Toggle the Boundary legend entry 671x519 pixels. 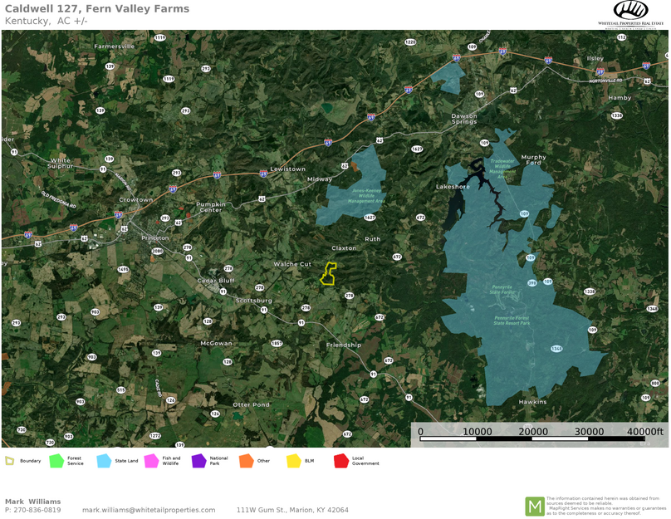[x=8, y=459]
